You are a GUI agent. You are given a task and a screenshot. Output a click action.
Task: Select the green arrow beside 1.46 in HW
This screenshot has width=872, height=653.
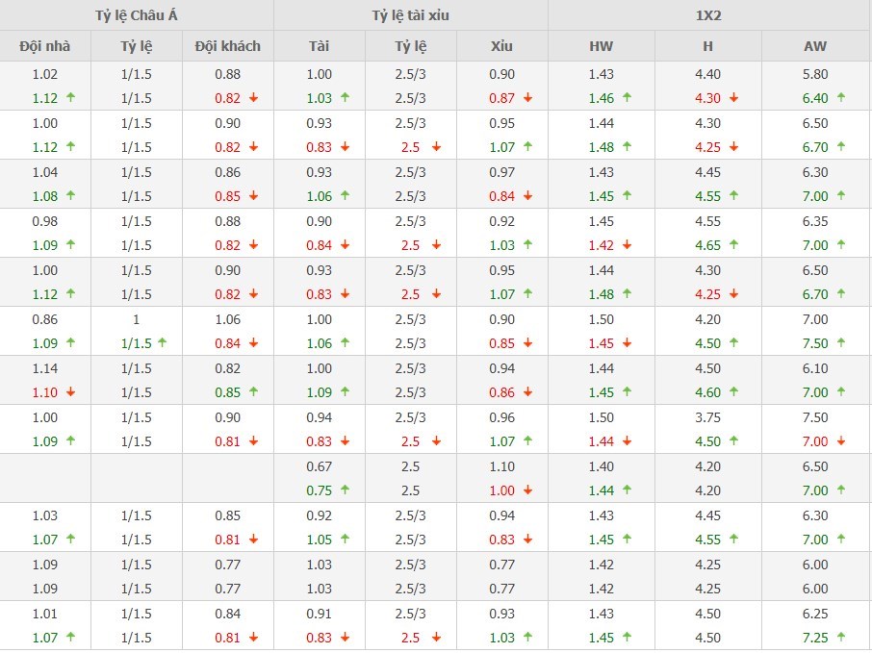pyautogui.click(x=628, y=98)
